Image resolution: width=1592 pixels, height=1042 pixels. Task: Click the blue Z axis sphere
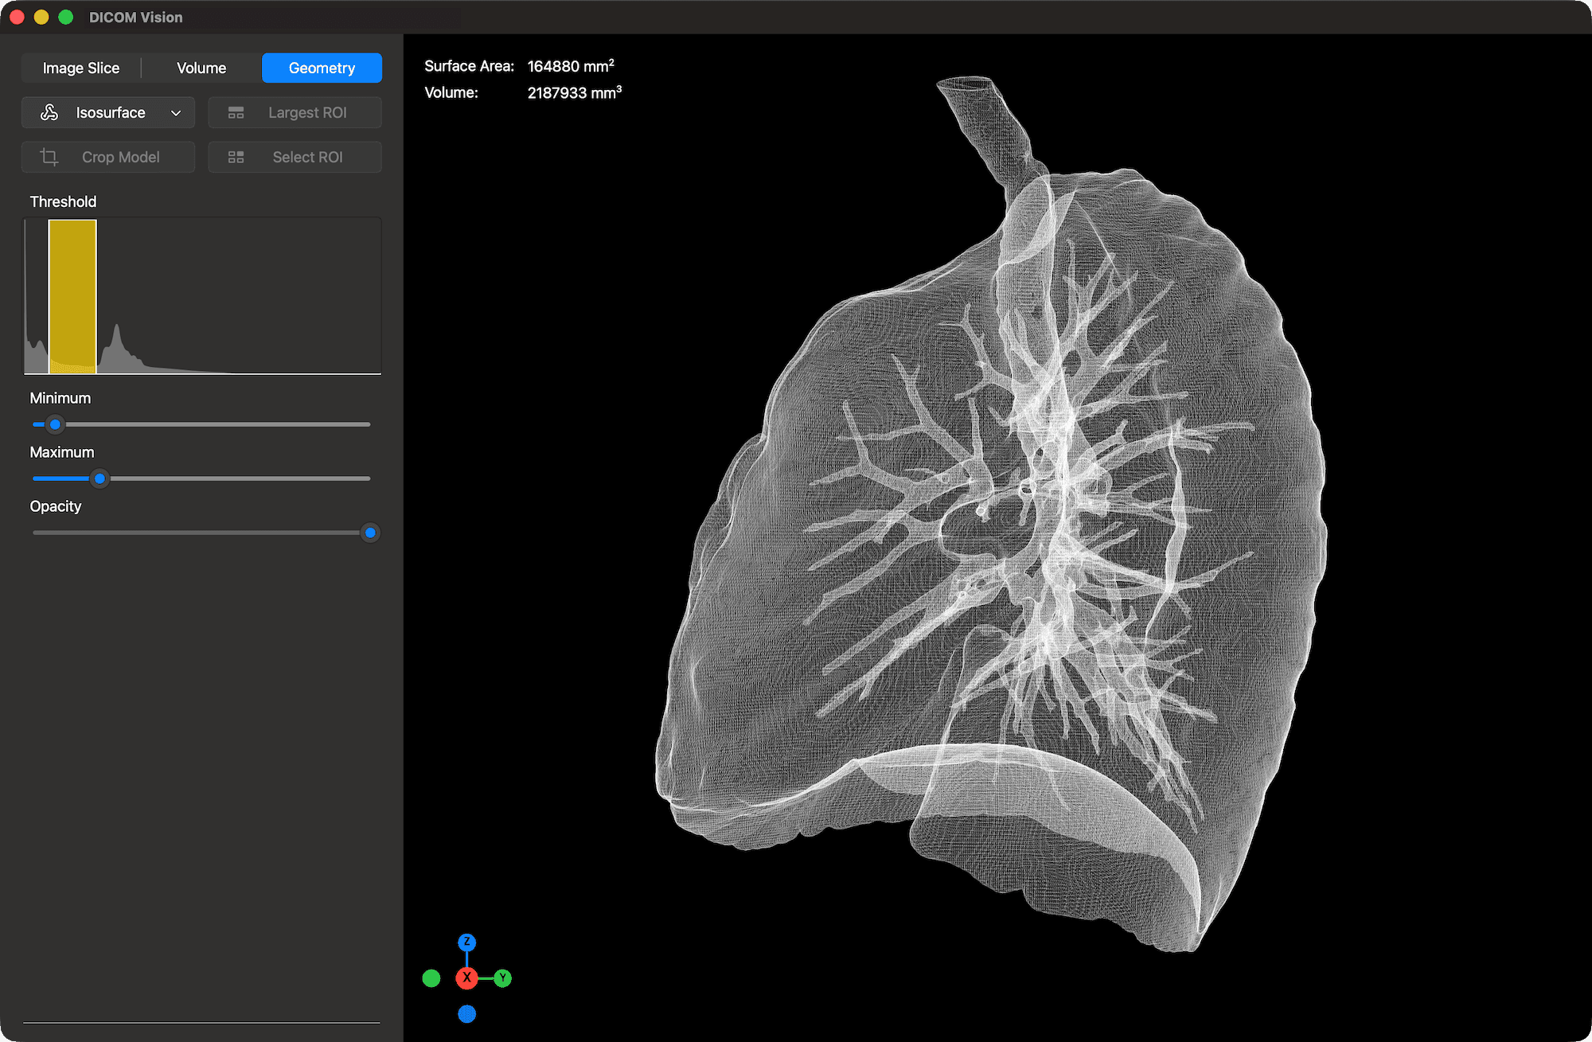coord(467,942)
